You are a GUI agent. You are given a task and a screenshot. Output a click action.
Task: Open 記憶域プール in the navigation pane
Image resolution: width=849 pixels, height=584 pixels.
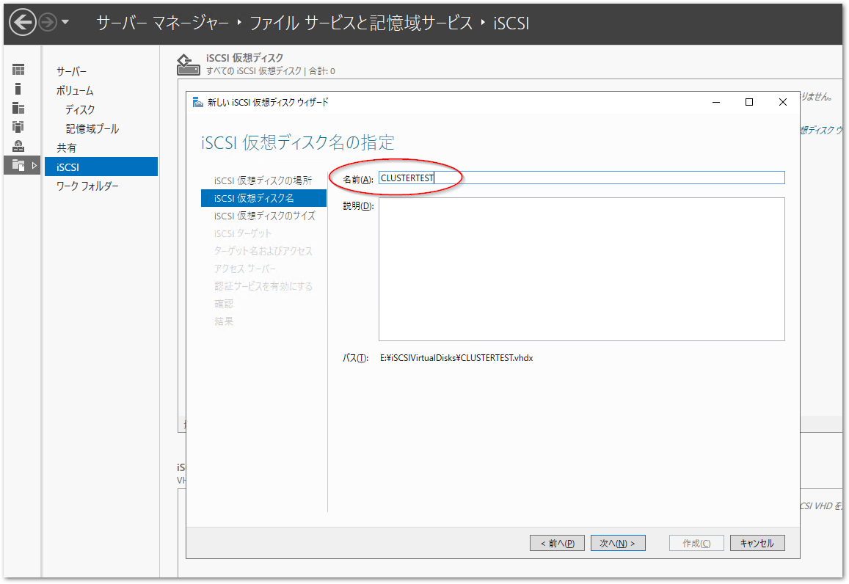coord(92,129)
